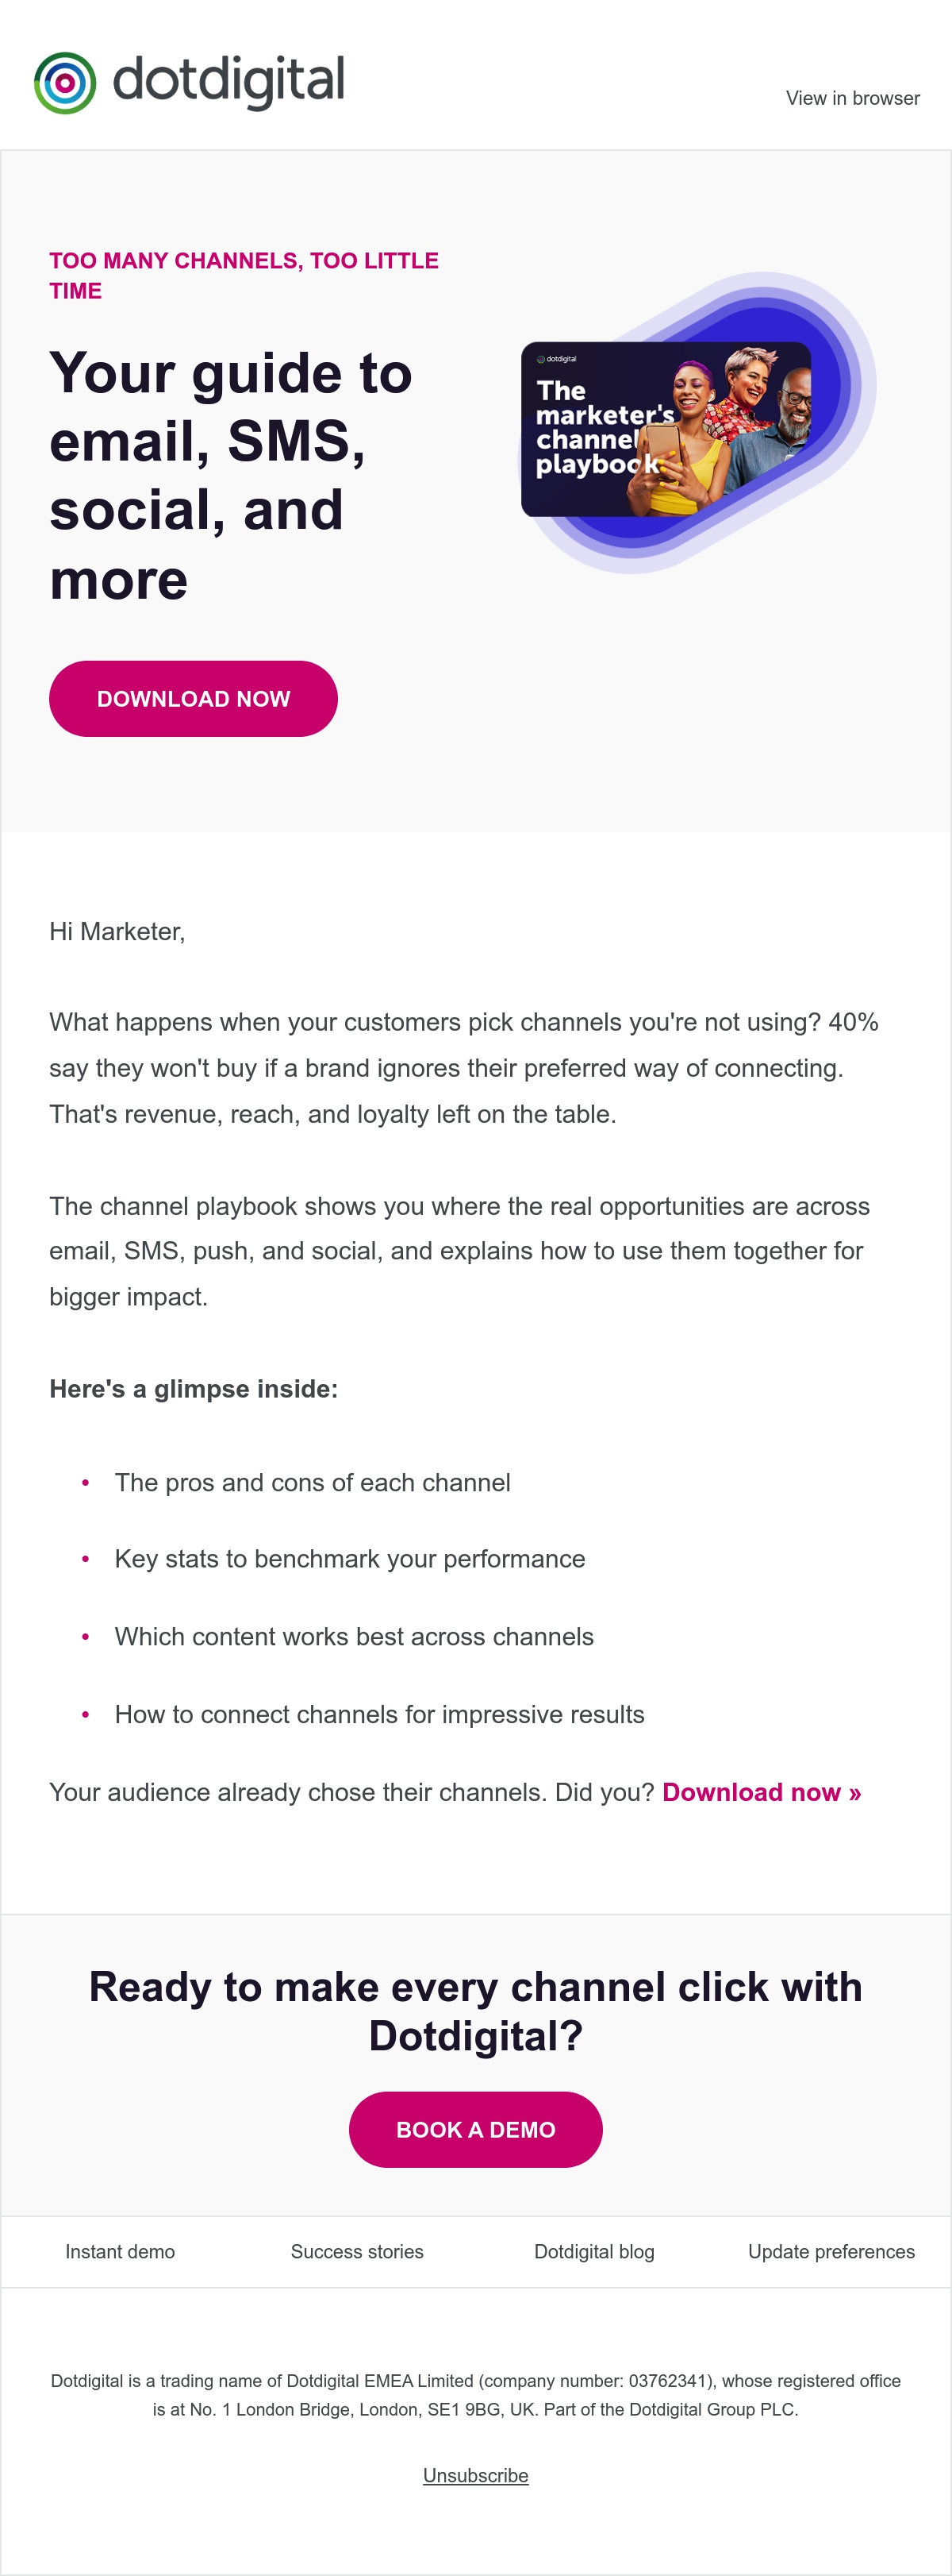
Task: Open the Dotdigital blog footer link
Action: (594, 2252)
